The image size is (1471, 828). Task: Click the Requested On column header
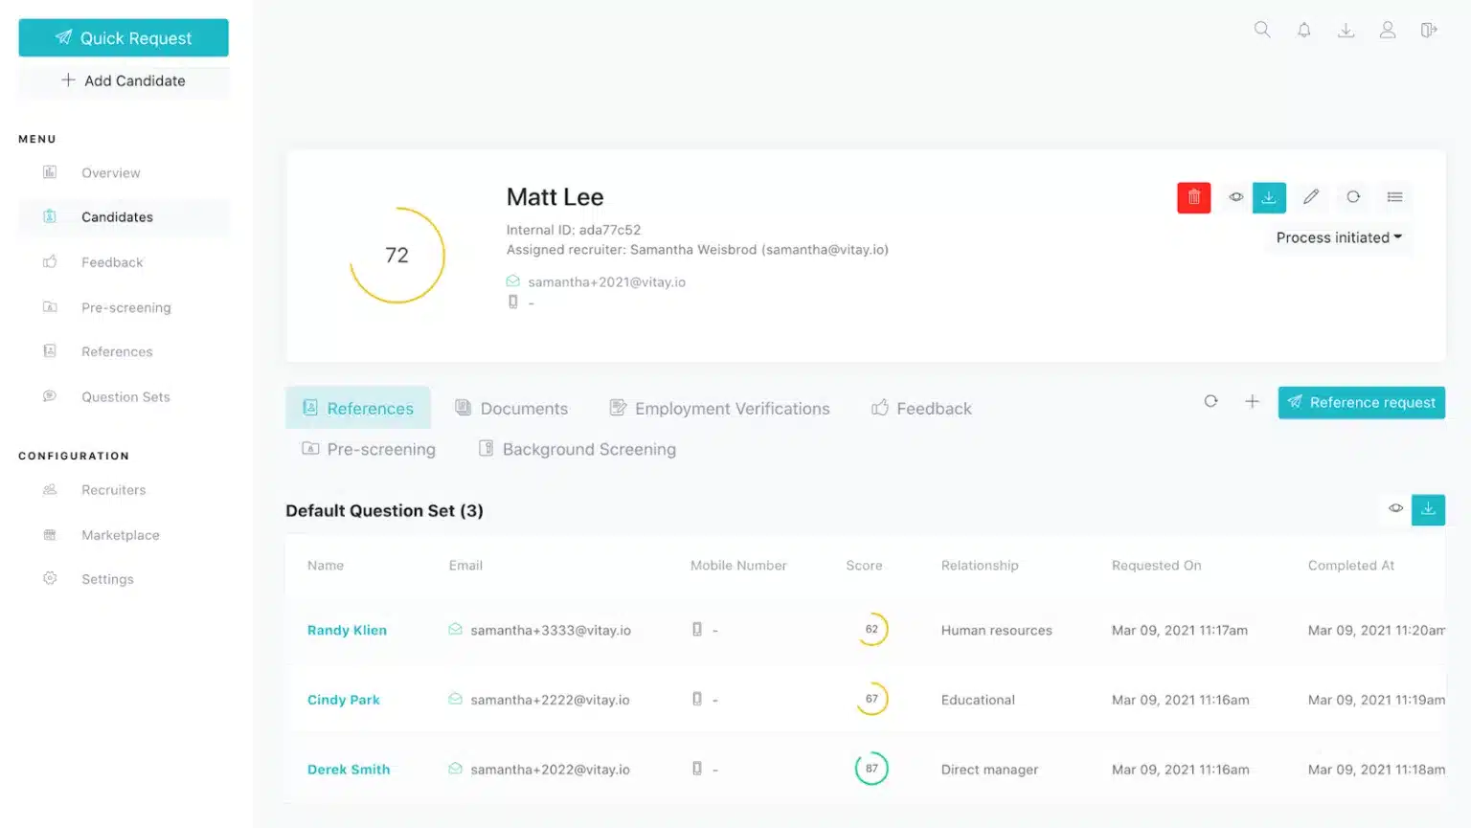click(1156, 566)
